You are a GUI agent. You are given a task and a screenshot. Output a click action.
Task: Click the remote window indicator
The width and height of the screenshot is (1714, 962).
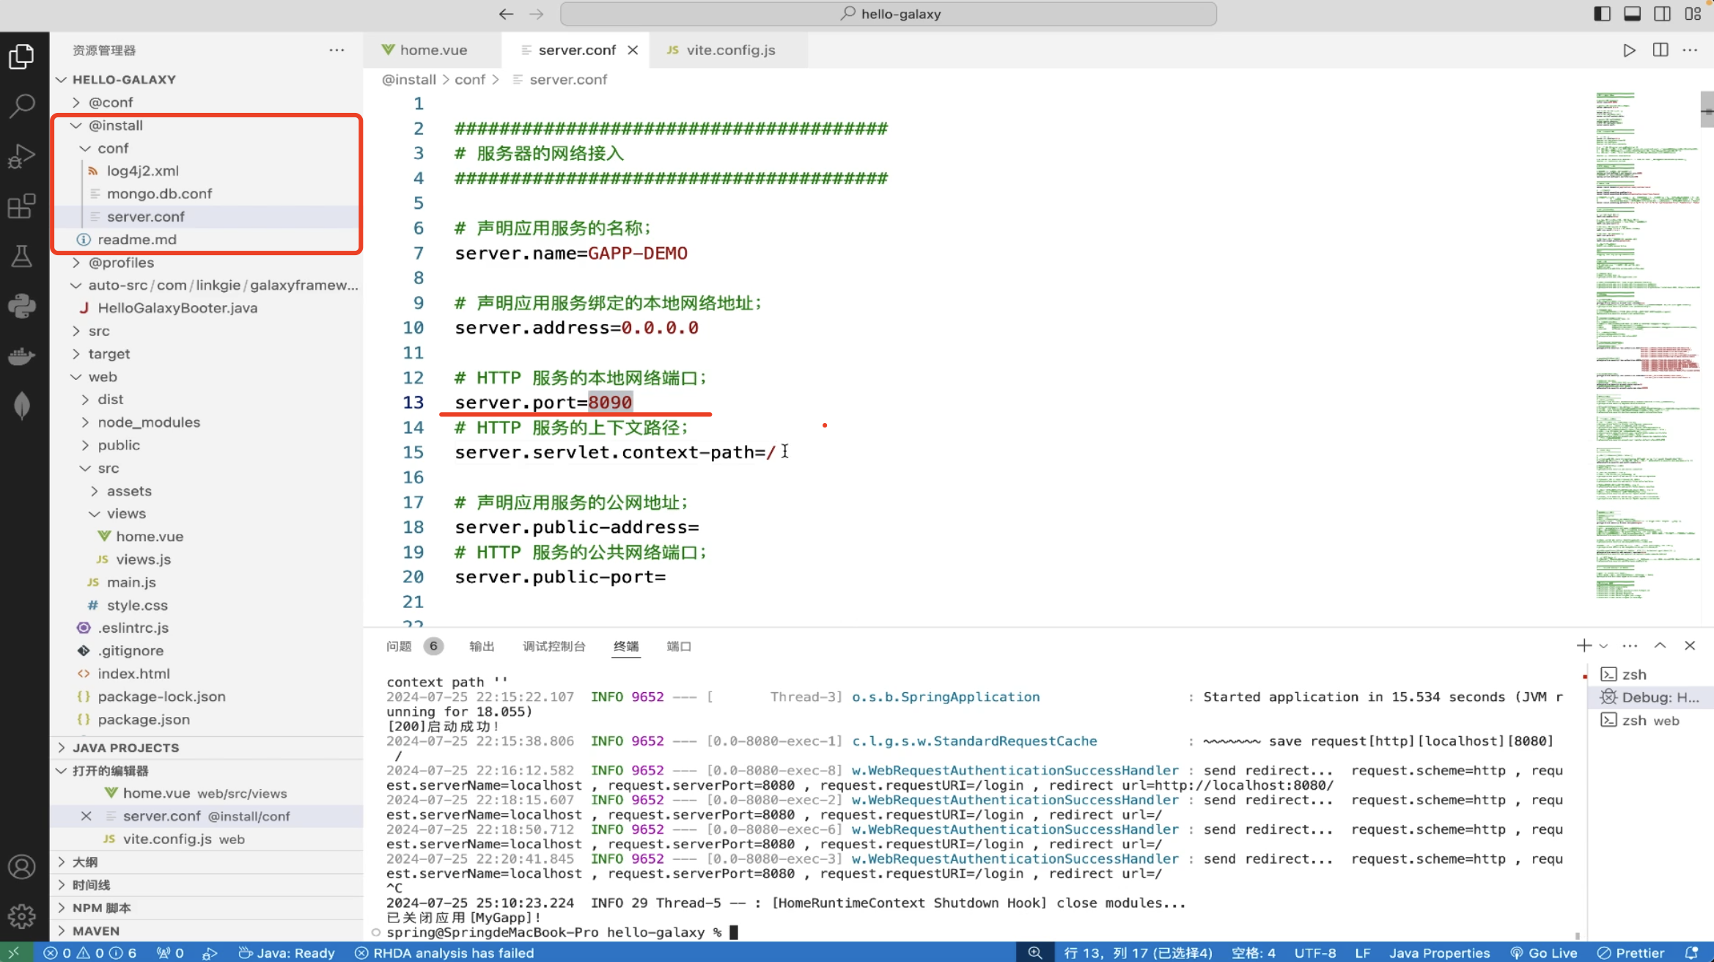15,952
